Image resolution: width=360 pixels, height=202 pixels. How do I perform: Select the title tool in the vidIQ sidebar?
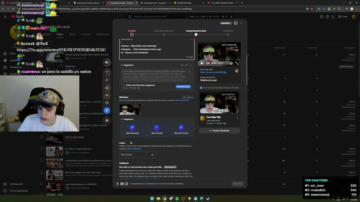[107, 72]
